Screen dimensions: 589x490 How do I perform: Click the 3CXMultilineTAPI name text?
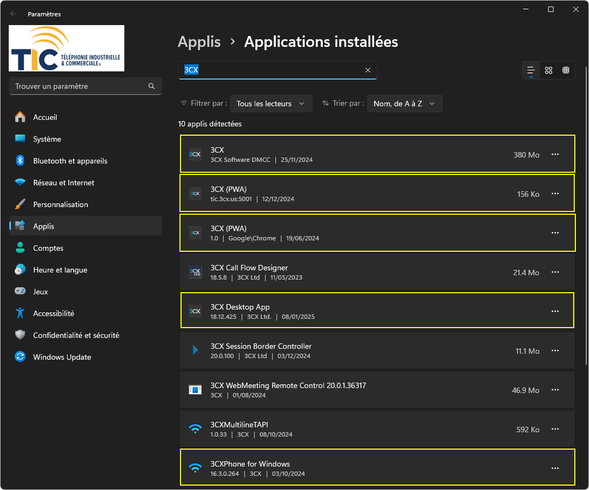[239, 425]
